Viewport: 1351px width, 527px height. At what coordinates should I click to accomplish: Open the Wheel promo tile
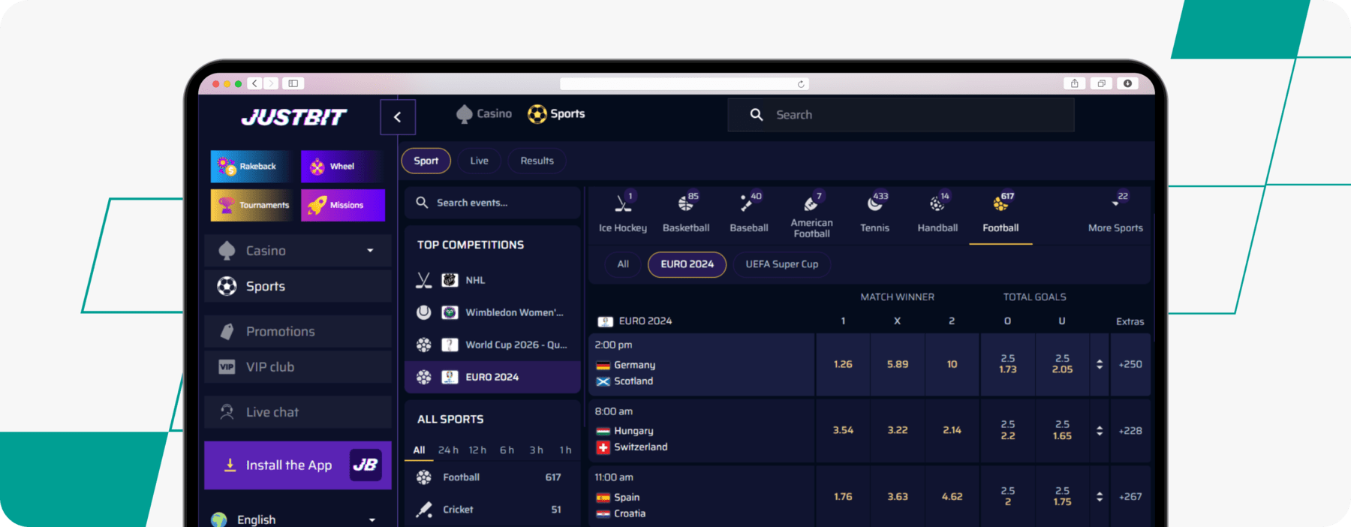(x=342, y=167)
